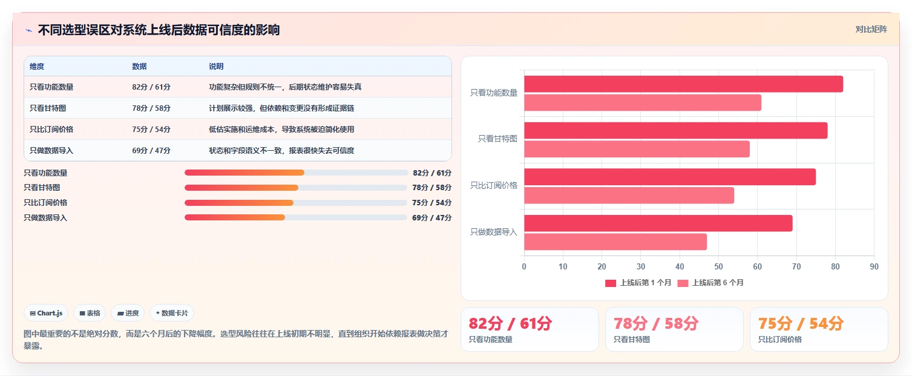Click the darker month-1 bar for 只看功能数量
Screen dimensions: 912x376
tap(683, 84)
